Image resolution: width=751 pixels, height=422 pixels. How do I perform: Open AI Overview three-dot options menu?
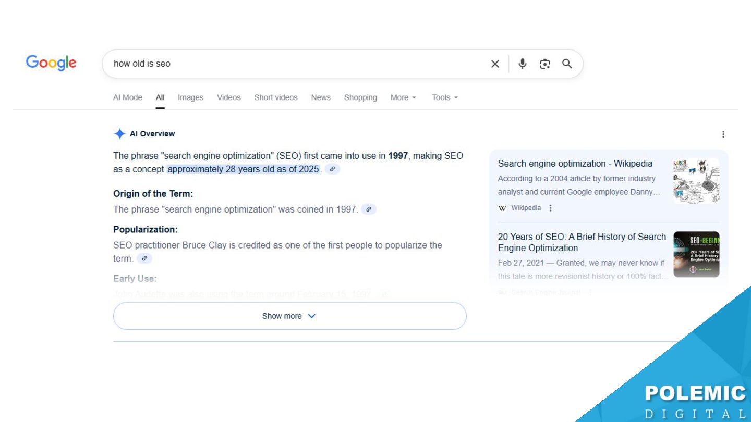click(723, 134)
